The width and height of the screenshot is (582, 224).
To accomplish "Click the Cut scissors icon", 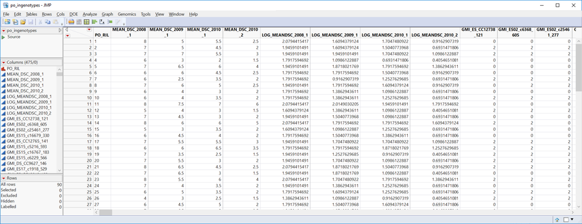I will tap(40, 22).
